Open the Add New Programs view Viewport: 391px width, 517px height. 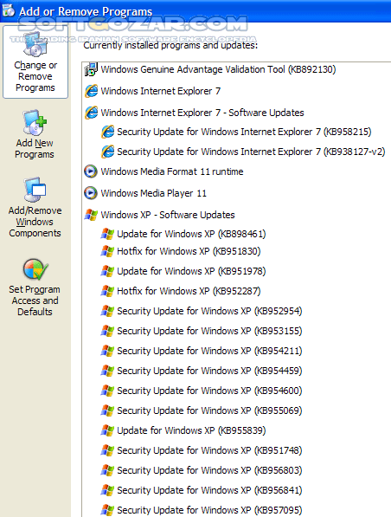[35, 134]
